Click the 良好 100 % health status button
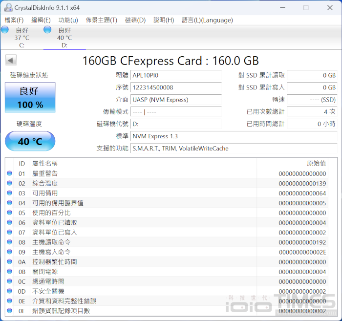The height and width of the screenshot is (321, 342). (x=30, y=97)
